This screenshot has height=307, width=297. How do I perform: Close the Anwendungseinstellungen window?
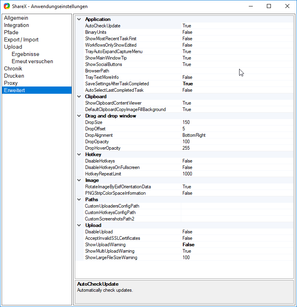pyautogui.click(x=287, y=6)
